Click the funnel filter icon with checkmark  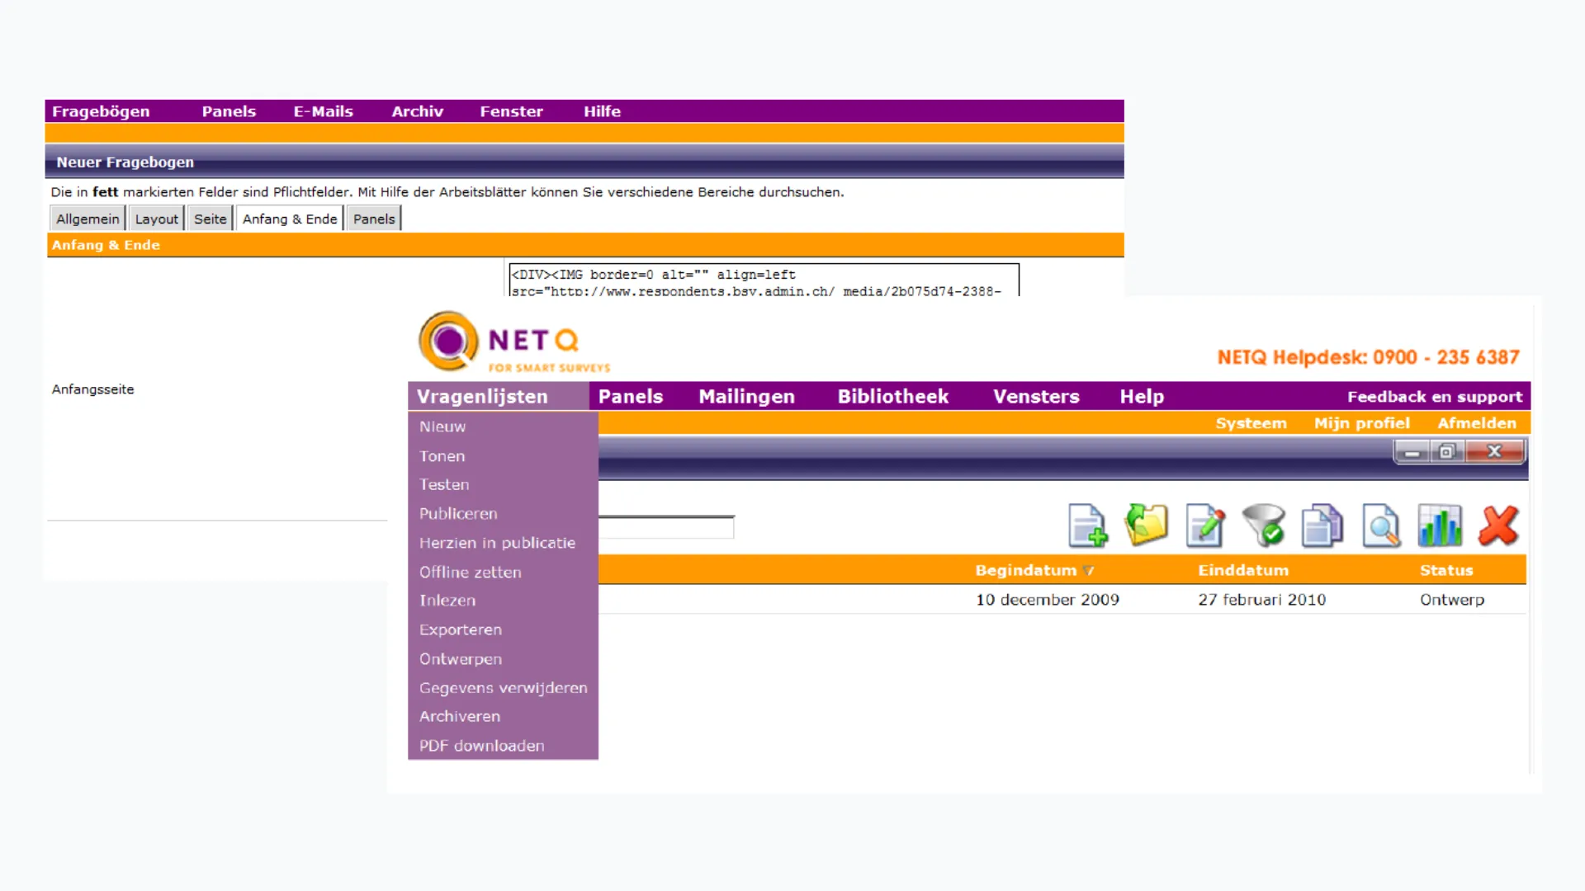(x=1264, y=525)
